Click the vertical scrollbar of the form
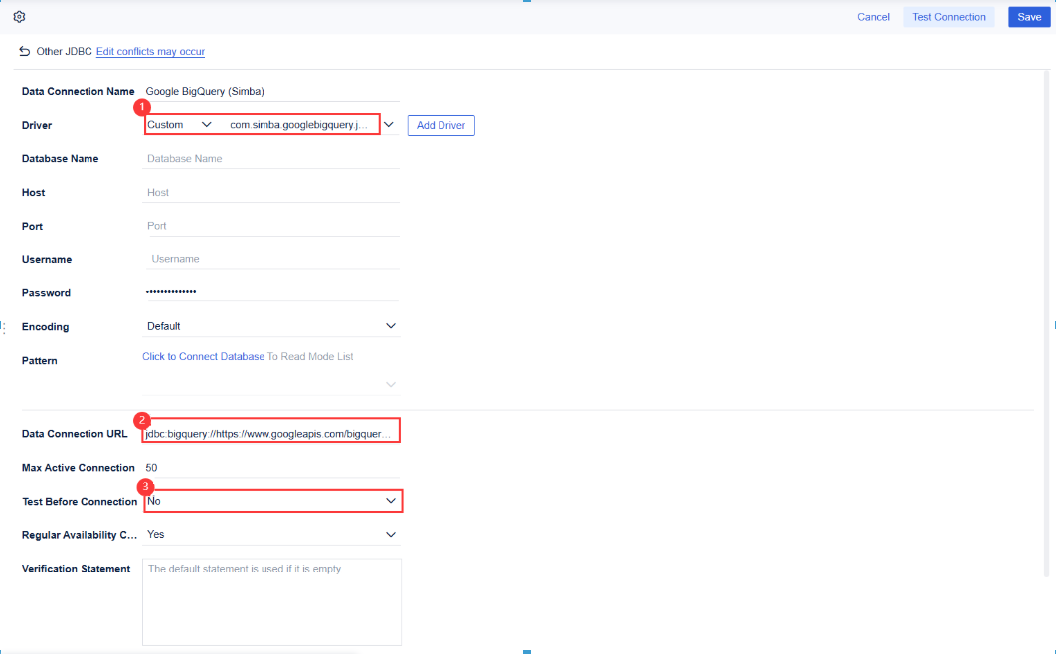The width and height of the screenshot is (1056, 654). coord(1047,323)
